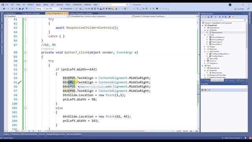This screenshot has height=142, width=252.
Task: Click Add to Source Control in status bar
Action: 232,138
